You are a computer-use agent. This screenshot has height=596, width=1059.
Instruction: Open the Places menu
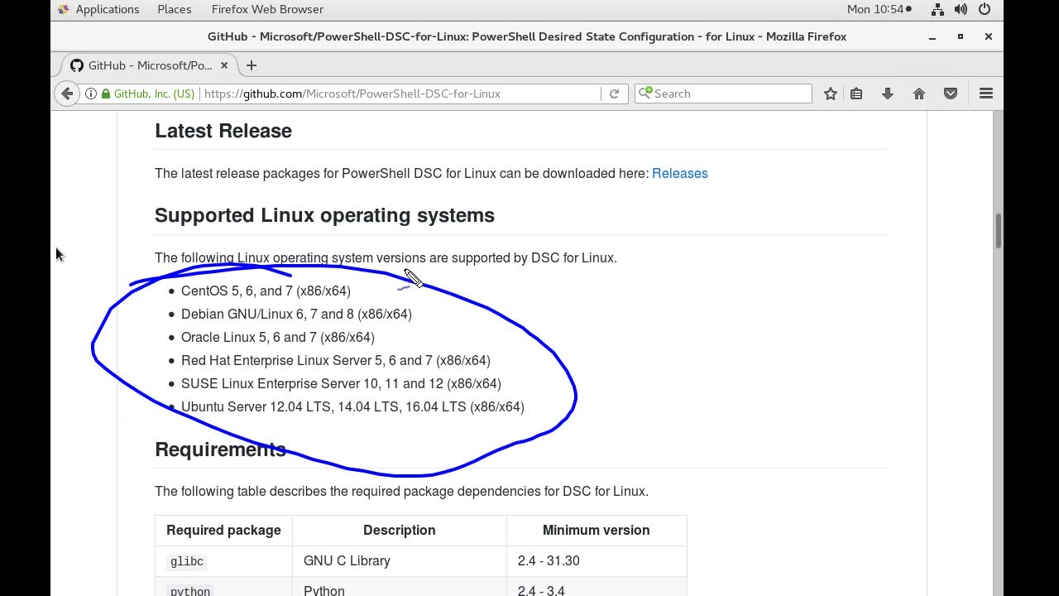(174, 9)
